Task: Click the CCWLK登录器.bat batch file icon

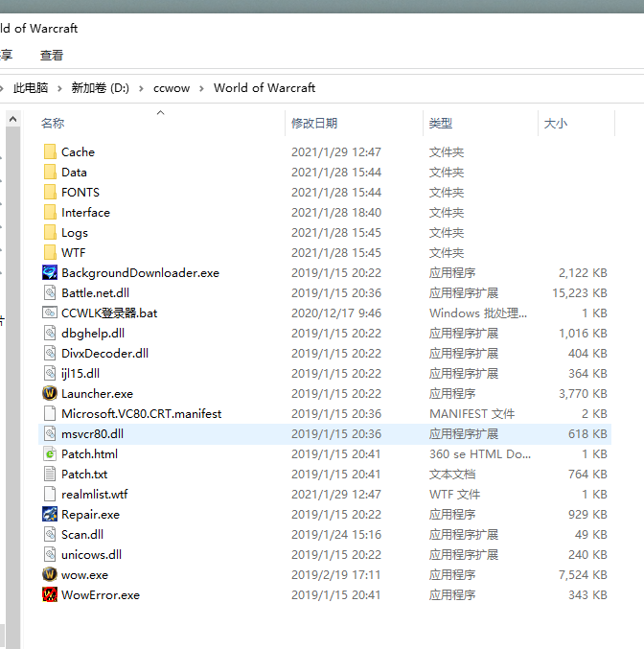Action: (50, 313)
